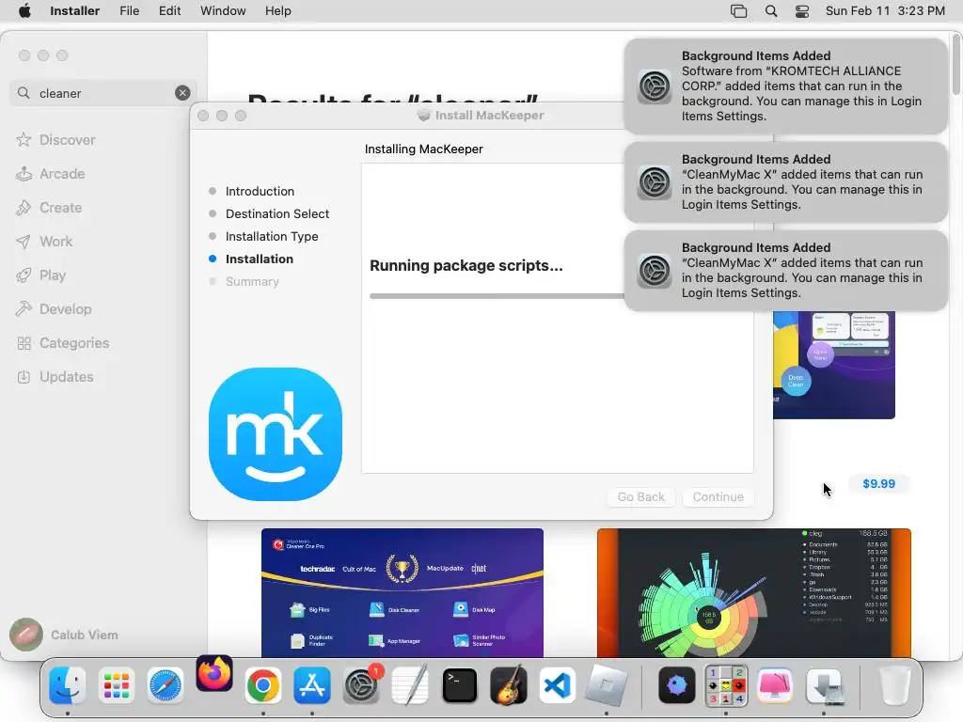This screenshot has width=963, height=722.
Task: Click the App Store vertical scrollbar
Action: (956, 64)
